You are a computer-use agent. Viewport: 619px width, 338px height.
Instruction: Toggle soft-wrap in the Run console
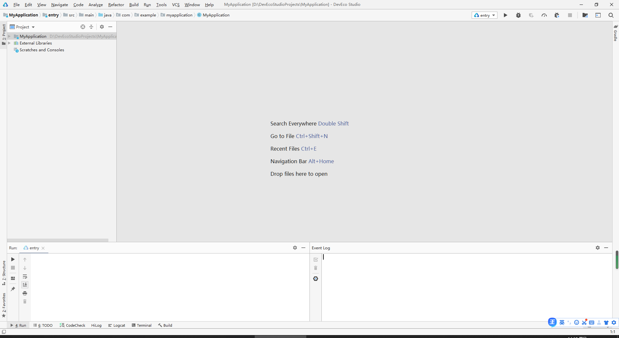25,276
